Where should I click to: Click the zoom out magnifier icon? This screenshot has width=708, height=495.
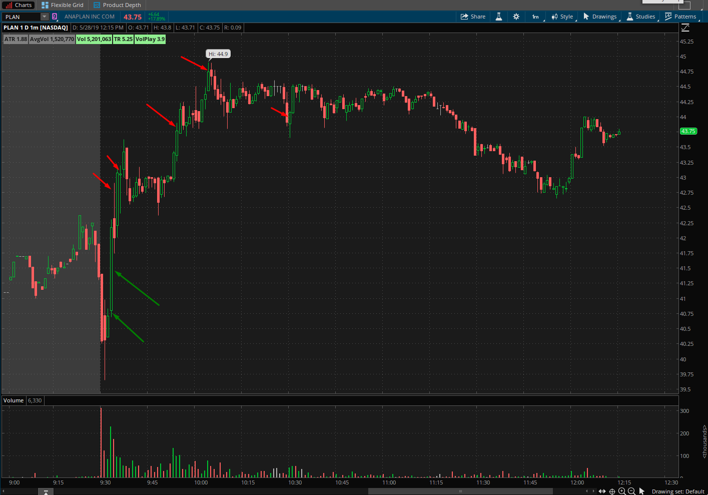point(631,491)
